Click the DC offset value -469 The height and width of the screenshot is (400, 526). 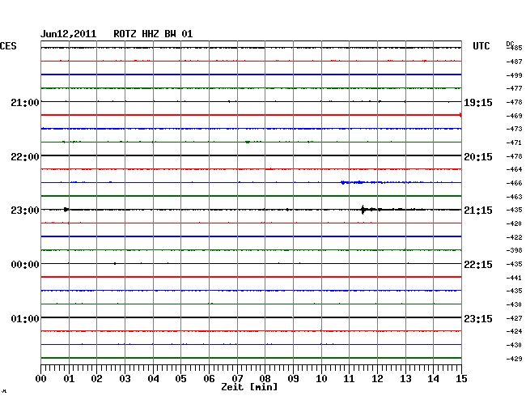tap(514, 116)
